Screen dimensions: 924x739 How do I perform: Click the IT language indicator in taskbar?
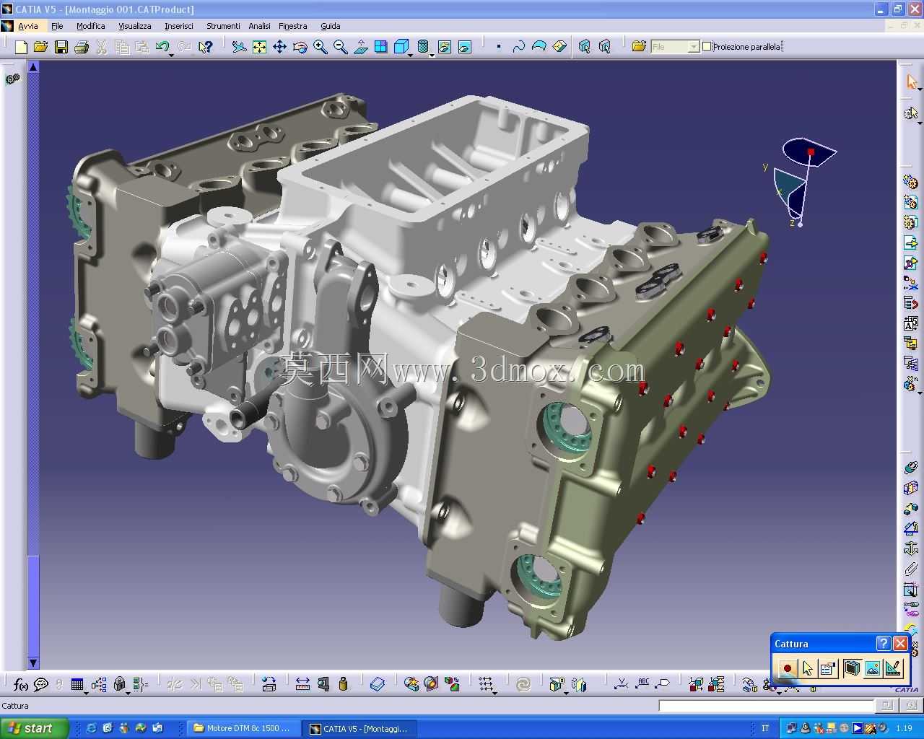point(765,728)
